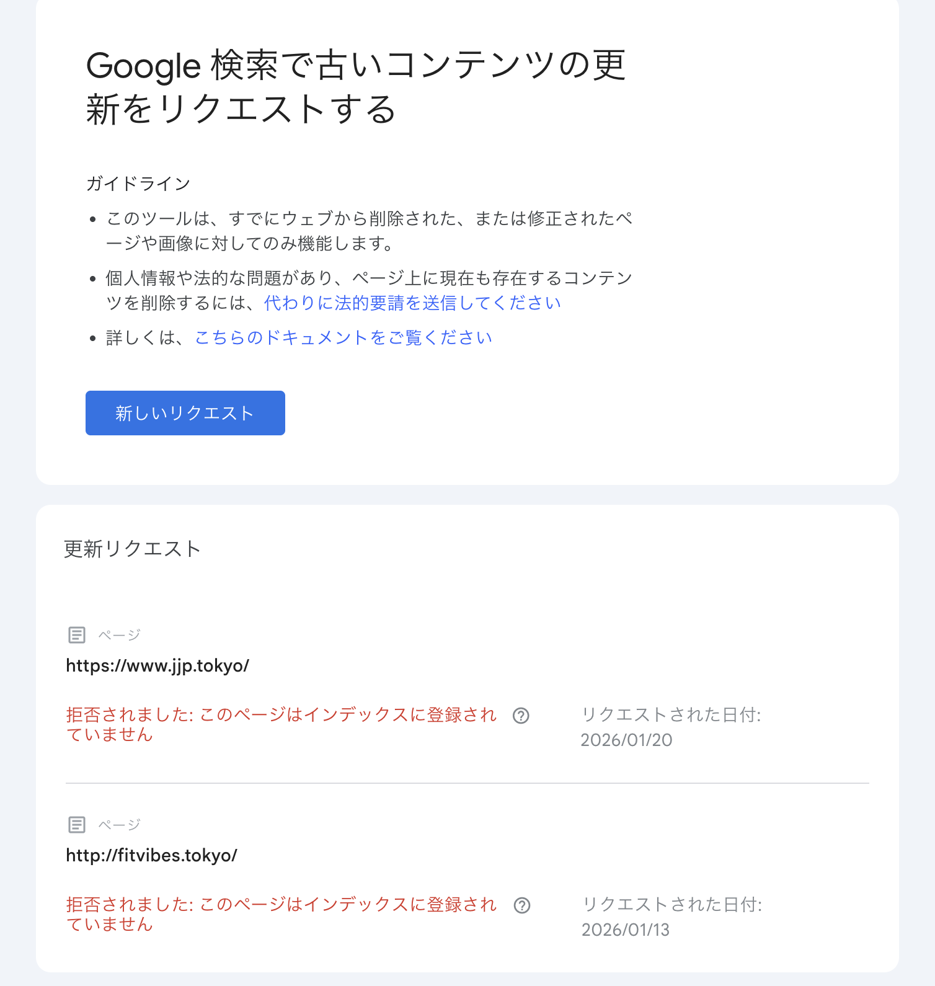
Task: Click the page document icon above https://www.jjp.tokyo/
Action: [x=76, y=635]
